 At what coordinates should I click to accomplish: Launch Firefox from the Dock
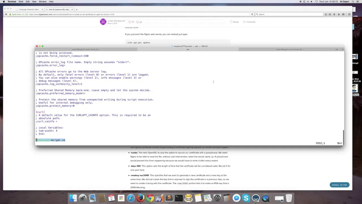pos(140,198)
